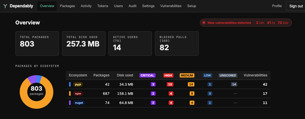This screenshot has width=305, height=119.
Task: Select npm total vulnerabilities value 17
Action: [265, 94]
